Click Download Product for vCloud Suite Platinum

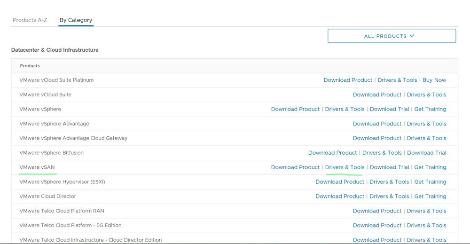pyautogui.click(x=348, y=80)
